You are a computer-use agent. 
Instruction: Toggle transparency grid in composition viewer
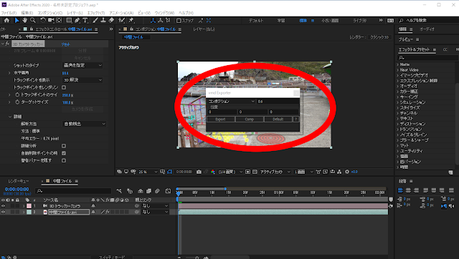(x=255, y=172)
